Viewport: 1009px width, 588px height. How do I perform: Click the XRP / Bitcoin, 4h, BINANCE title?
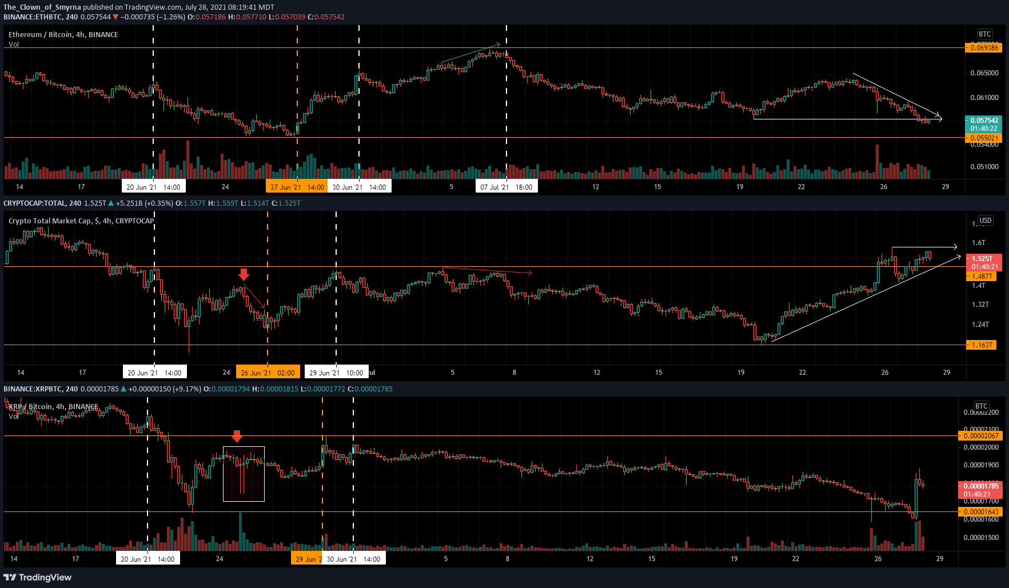(53, 406)
